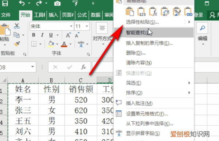This screenshot has width=219, height=141.
Task: Choose 显示拼音字段(S)
Action: click(x=154, y=133)
